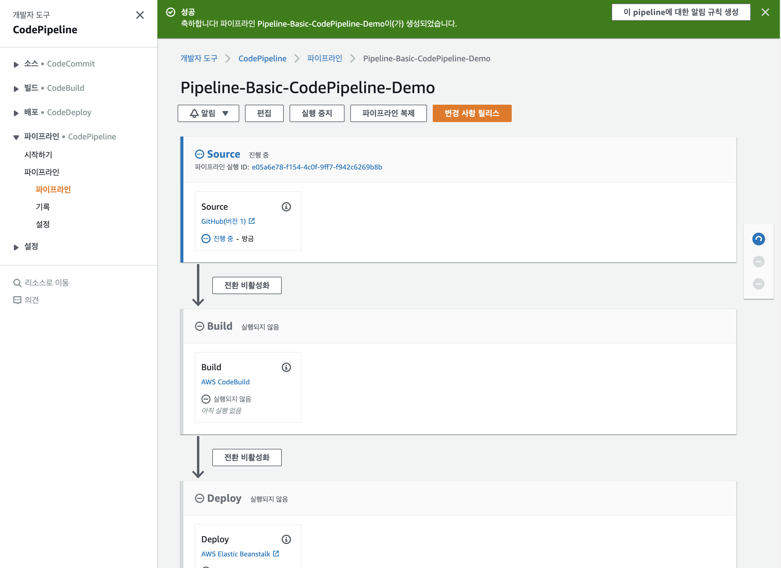Open 시작하기 in the sidebar
781x568 pixels.
point(38,155)
